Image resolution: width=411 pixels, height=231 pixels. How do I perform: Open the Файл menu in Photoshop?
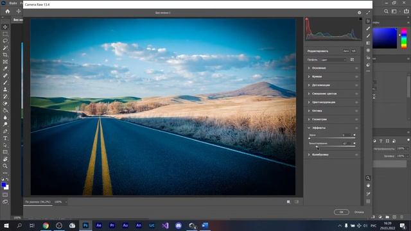[x=13, y=3]
